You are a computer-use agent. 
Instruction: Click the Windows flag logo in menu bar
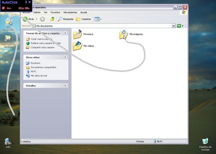click(184, 12)
